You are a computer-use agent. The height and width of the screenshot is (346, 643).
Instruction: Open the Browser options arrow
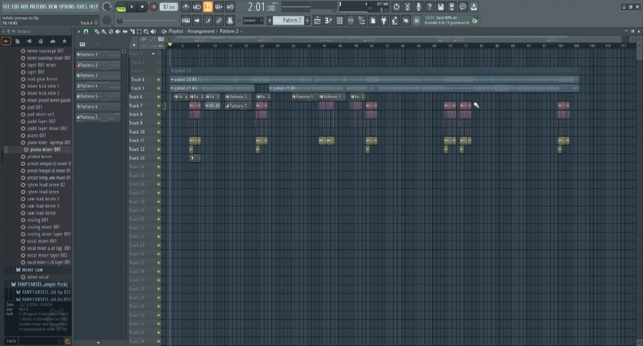pos(4,32)
